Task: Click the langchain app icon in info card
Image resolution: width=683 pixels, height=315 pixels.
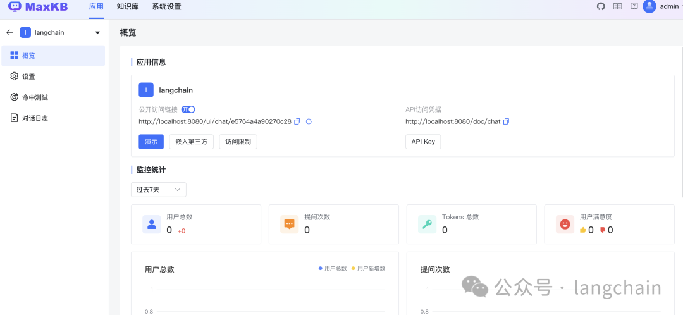Action: tap(146, 90)
